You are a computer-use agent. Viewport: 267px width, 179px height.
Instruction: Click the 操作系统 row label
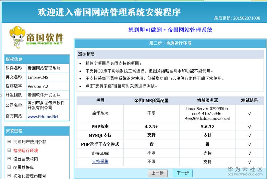point(100,113)
